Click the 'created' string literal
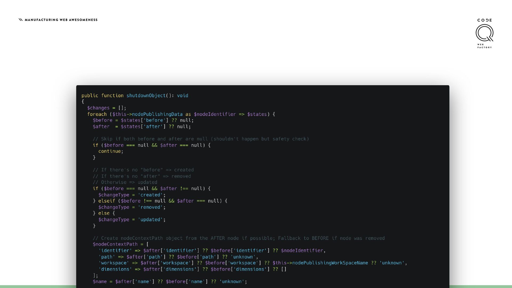This screenshot has height=288, width=512. click(x=150, y=195)
